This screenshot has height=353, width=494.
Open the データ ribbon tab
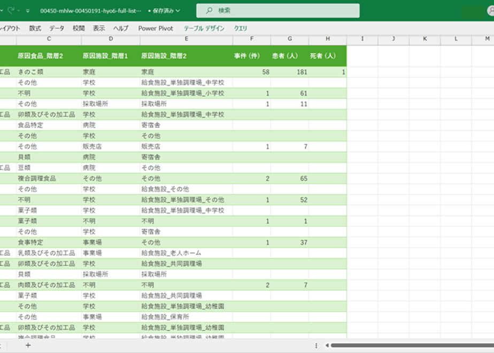coord(57,28)
